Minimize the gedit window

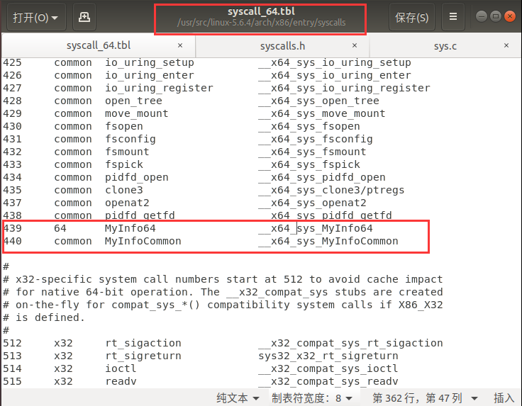tap(482, 16)
